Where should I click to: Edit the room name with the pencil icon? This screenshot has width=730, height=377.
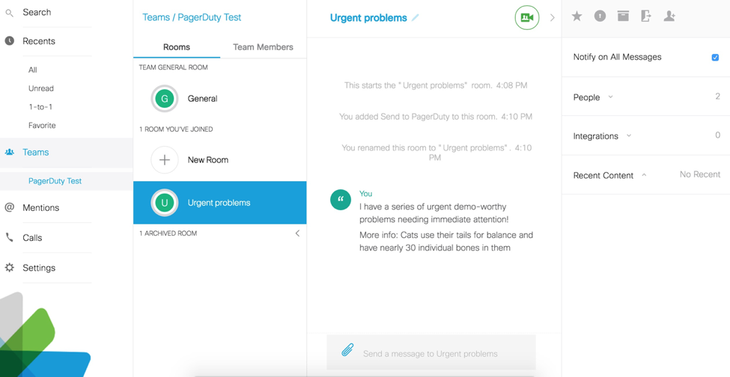pyautogui.click(x=416, y=18)
